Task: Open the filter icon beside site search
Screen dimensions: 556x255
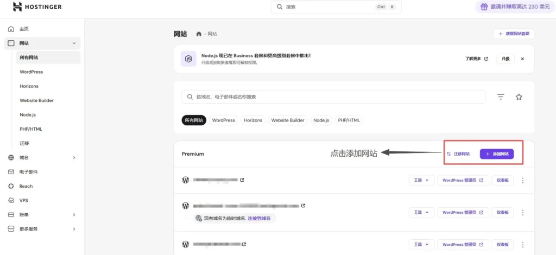Action: coord(501,97)
